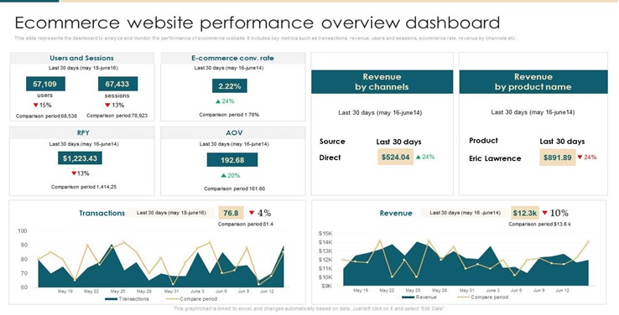Click Comparison period 161.60 text

coord(235,188)
